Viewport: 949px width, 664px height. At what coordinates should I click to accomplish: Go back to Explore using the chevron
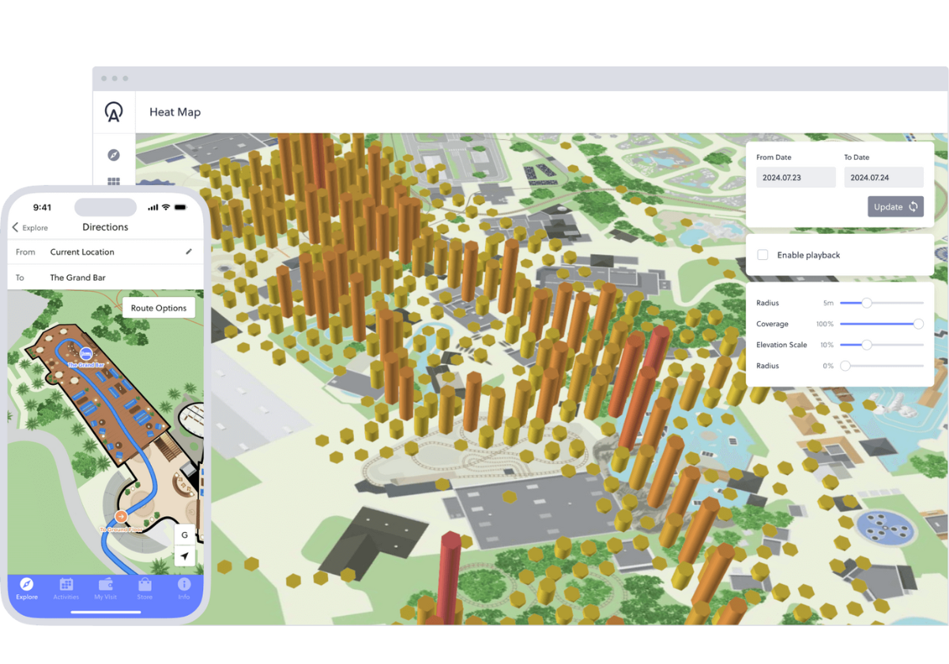click(16, 228)
